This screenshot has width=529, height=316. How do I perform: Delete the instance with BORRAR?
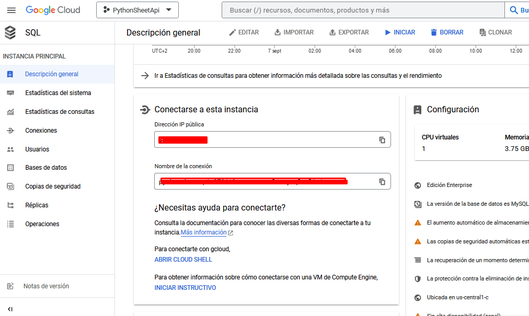[446, 32]
